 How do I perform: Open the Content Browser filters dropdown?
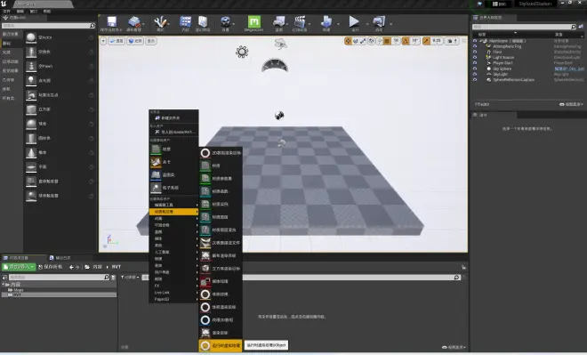130,277
